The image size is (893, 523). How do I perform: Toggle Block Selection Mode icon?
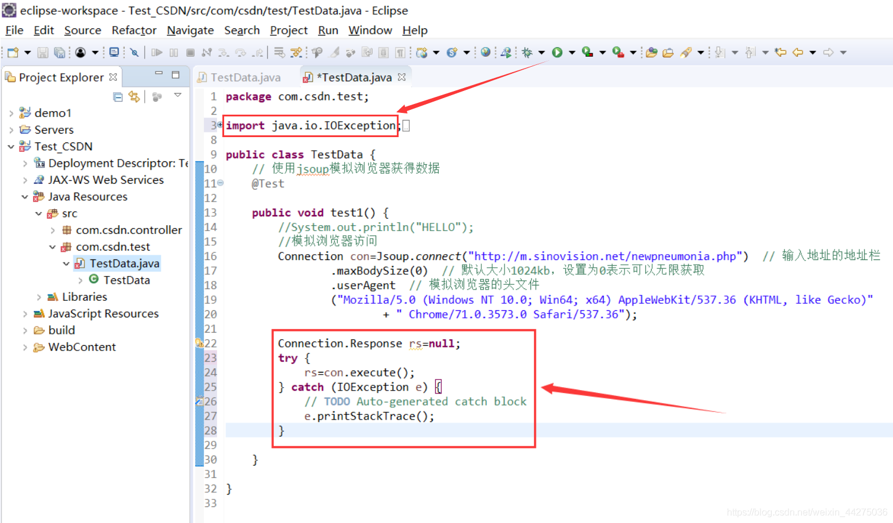[x=384, y=53]
